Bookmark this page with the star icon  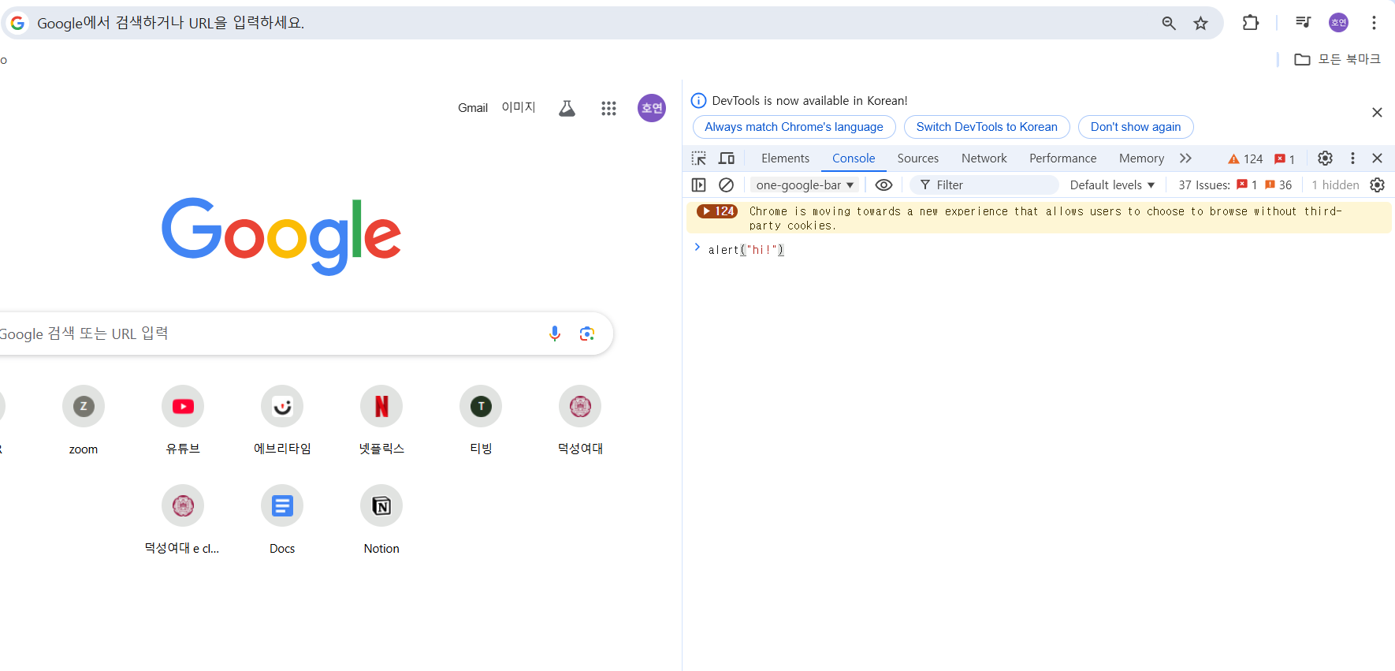pyautogui.click(x=1200, y=23)
